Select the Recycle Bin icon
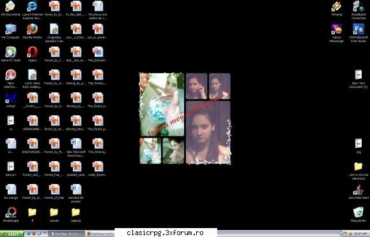The height and width of the screenshot is (237, 370). point(359,215)
